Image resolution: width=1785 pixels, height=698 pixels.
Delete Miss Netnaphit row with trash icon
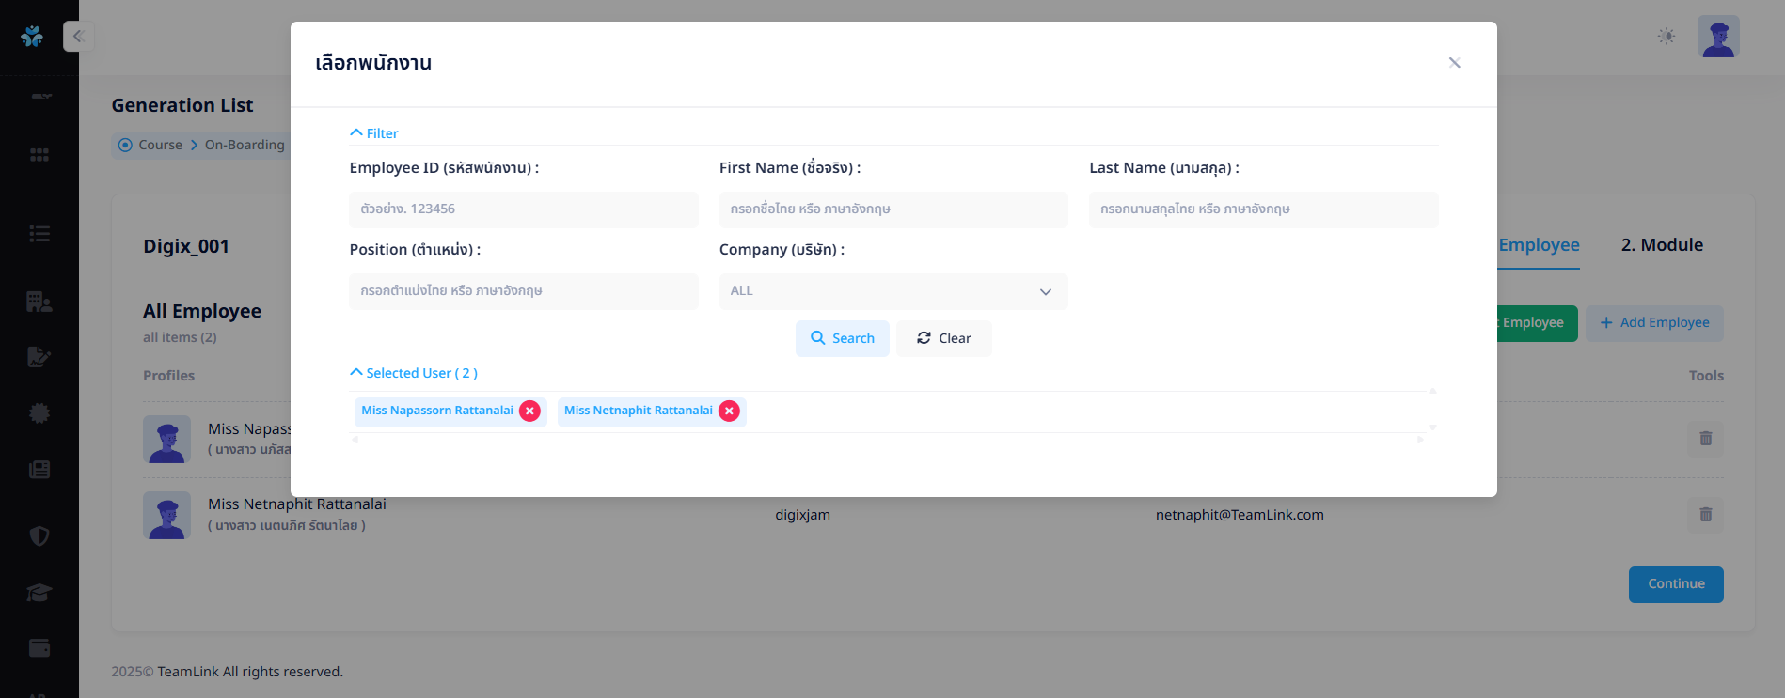pos(1705,515)
